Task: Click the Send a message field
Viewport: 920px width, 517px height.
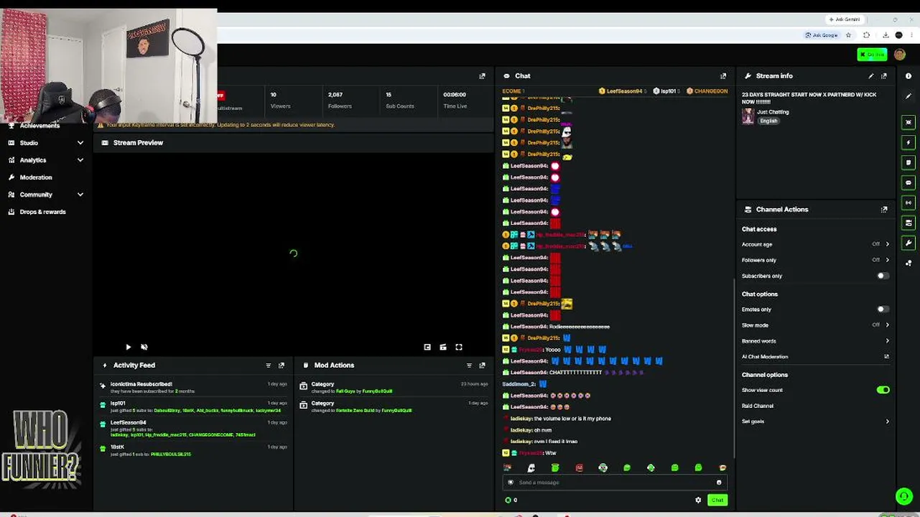Action: (x=613, y=483)
